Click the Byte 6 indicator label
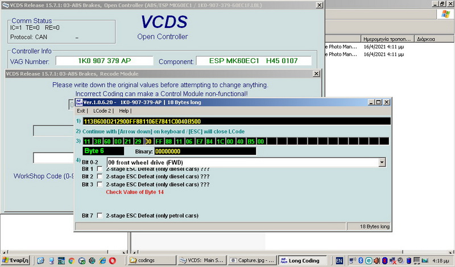Image resolution: width=455 pixels, height=267 pixels. click(x=103, y=151)
